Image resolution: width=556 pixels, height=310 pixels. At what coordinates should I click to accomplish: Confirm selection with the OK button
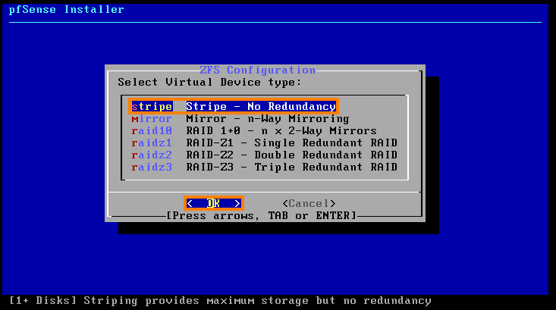pyautogui.click(x=213, y=203)
